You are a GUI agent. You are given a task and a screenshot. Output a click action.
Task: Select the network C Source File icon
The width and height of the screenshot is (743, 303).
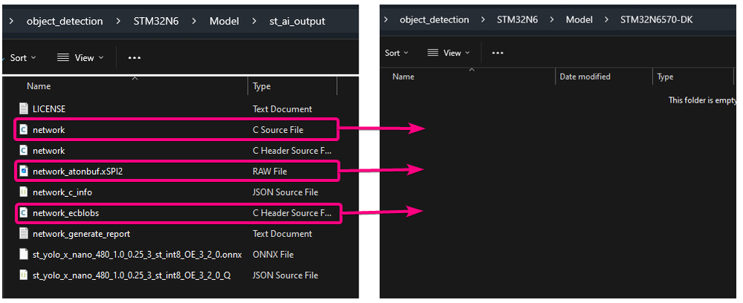(23, 129)
